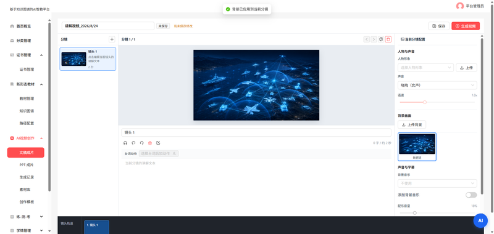This screenshot has height=234, width=494.
Task: Click the red delete storyboard trash icon
Action: tap(388, 39)
